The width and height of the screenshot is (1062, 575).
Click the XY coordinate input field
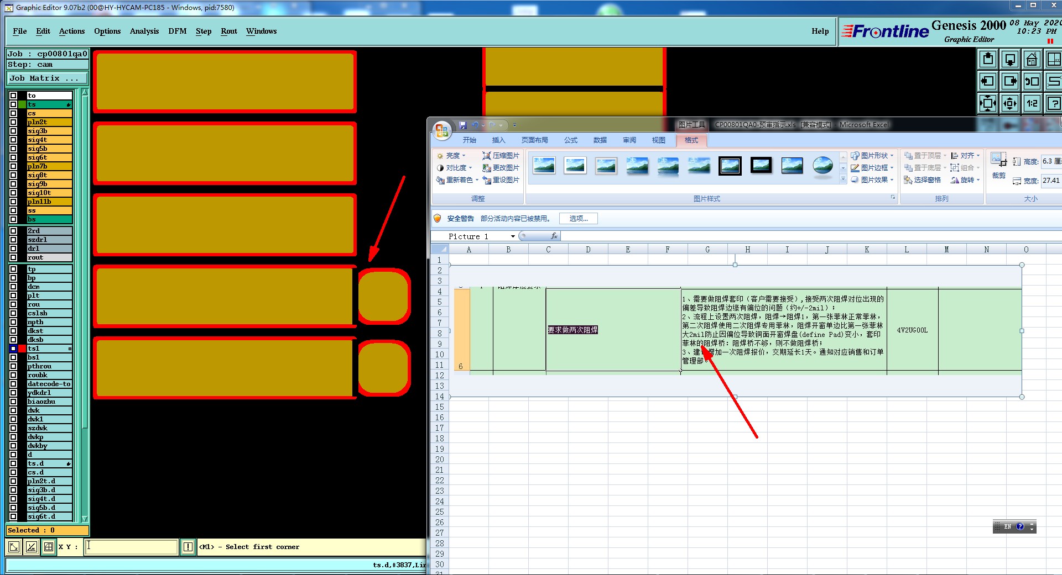pos(132,547)
